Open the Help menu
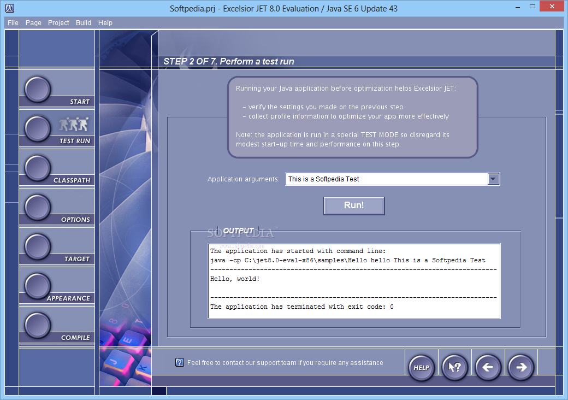 click(105, 23)
